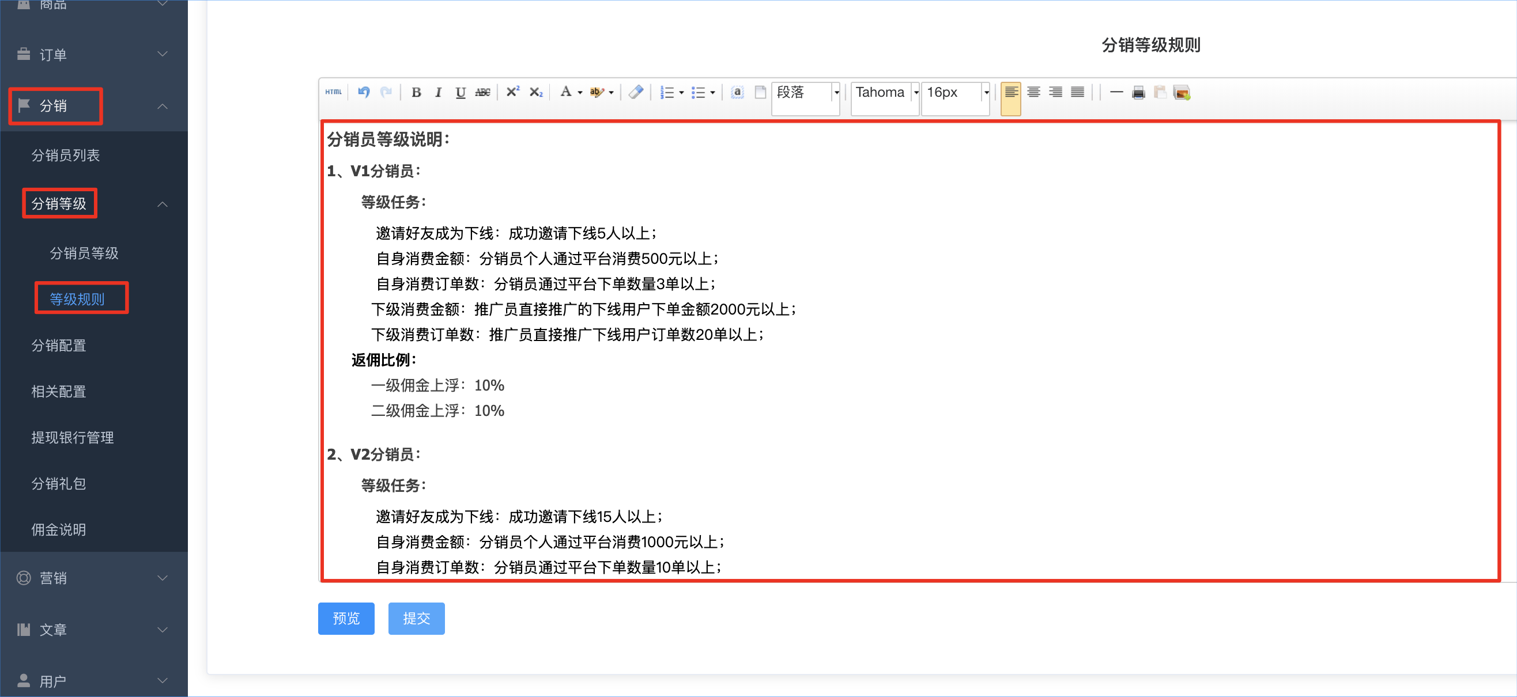The image size is (1517, 697).
Task: Toggle italic formatting
Action: click(x=438, y=92)
